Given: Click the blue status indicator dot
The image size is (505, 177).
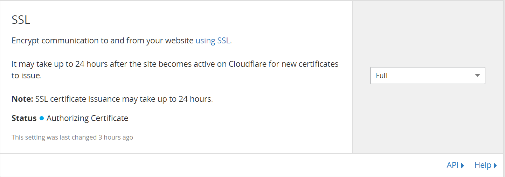Looking at the screenshot, I should click(x=42, y=118).
